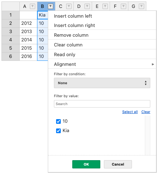Select the 10 cell in row 2
The height and width of the screenshot is (176, 160).
(x=43, y=23)
